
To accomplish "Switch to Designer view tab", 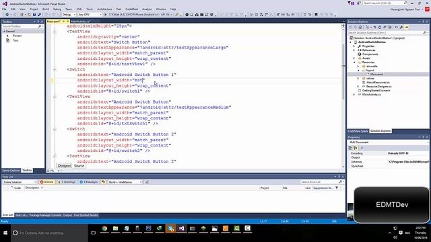I will [x=65, y=166].
